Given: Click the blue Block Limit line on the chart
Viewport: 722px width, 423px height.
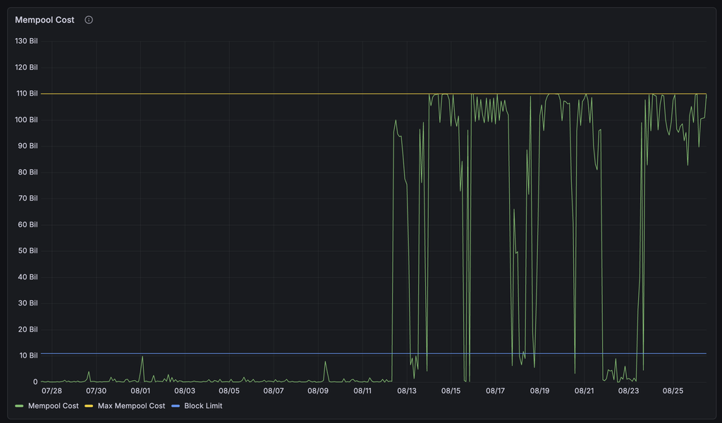Looking at the screenshot, I should point(231,353).
